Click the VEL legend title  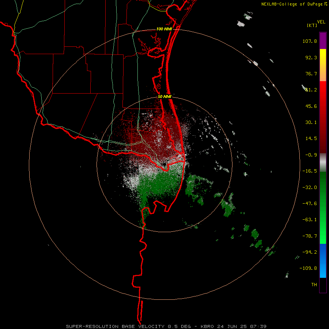(x=321, y=22)
